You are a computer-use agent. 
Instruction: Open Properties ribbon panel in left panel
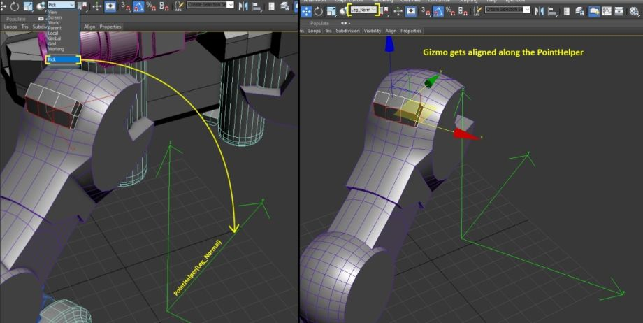click(x=110, y=27)
